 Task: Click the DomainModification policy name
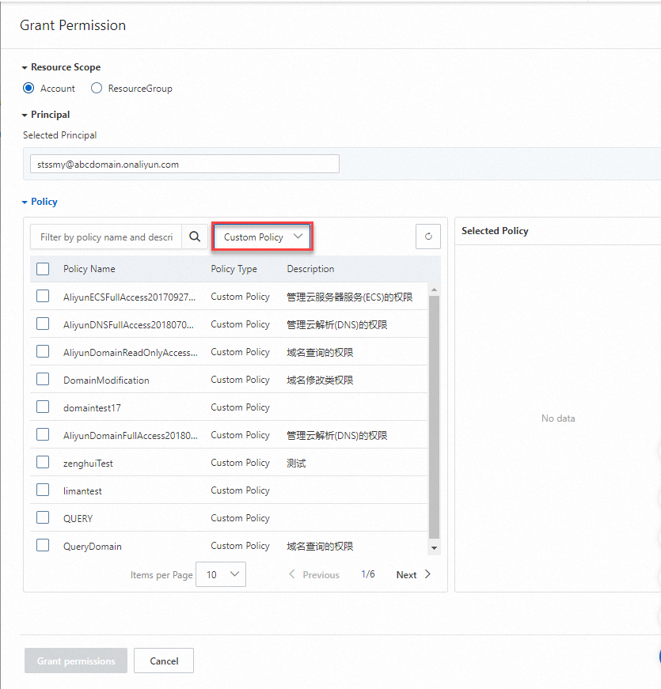(106, 380)
